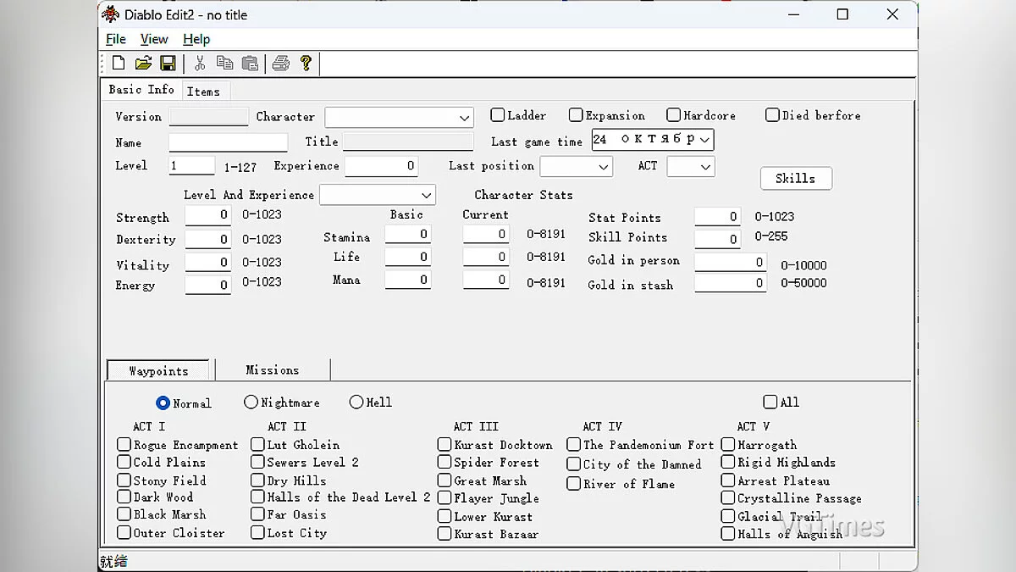Click the Gold in stash field
The height and width of the screenshot is (572, 1016).
click(x=731, y=284)
